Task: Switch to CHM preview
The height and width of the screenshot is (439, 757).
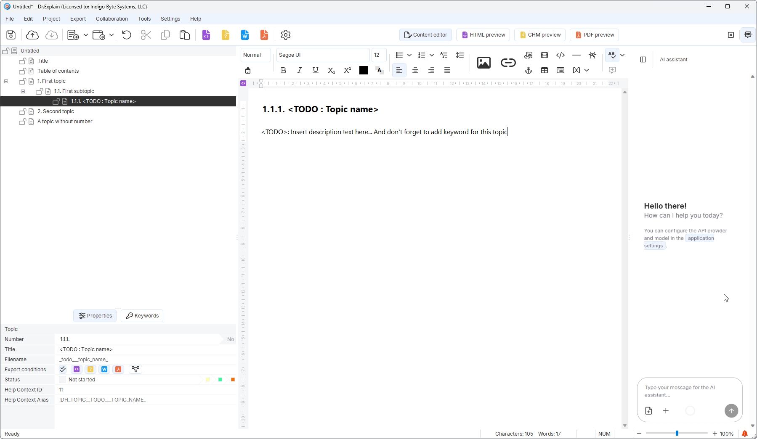Action: click(x=540, y=35)
